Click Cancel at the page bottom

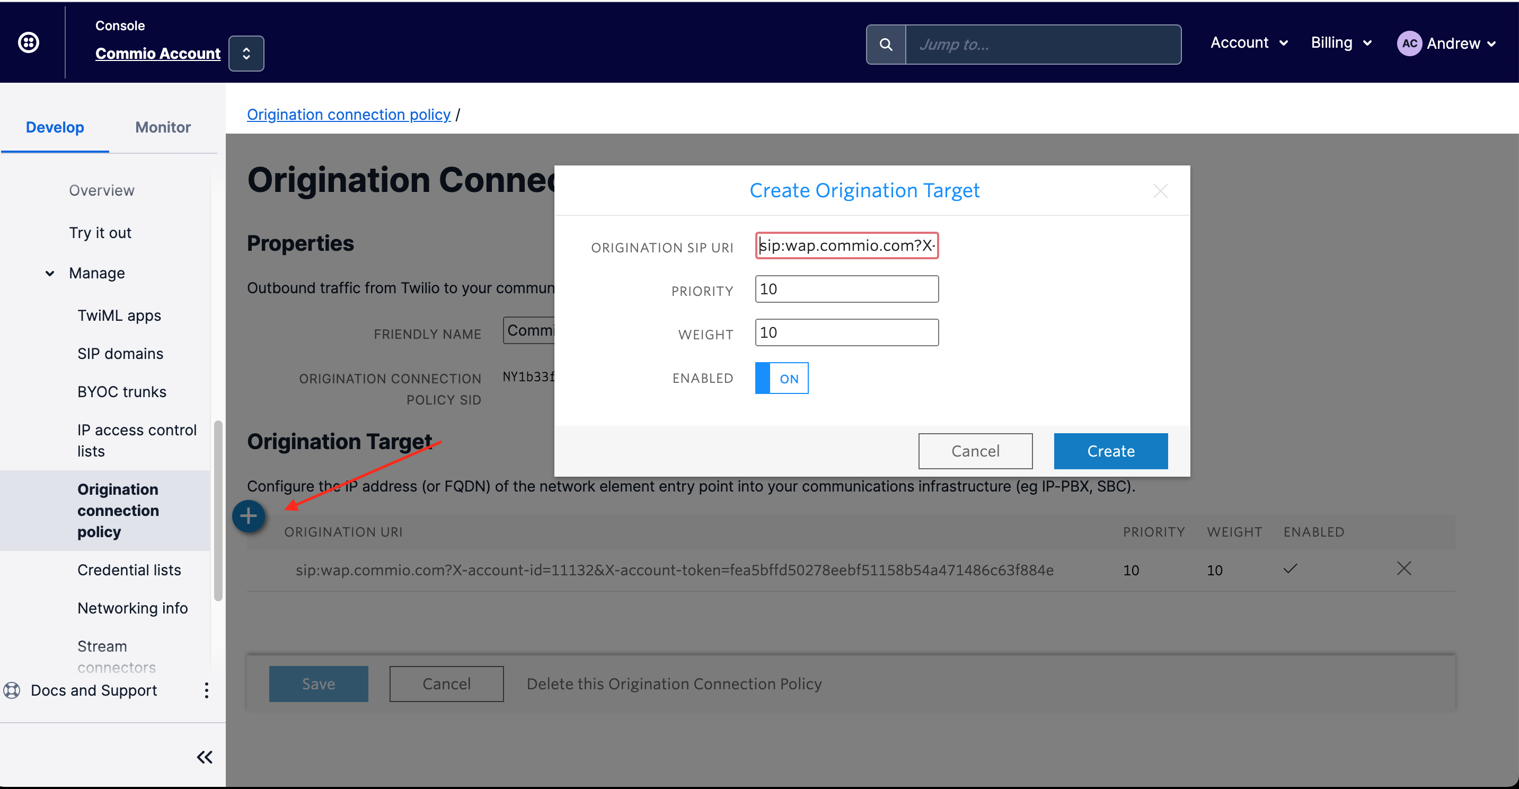pyautogui.click(x=446, y=683)
